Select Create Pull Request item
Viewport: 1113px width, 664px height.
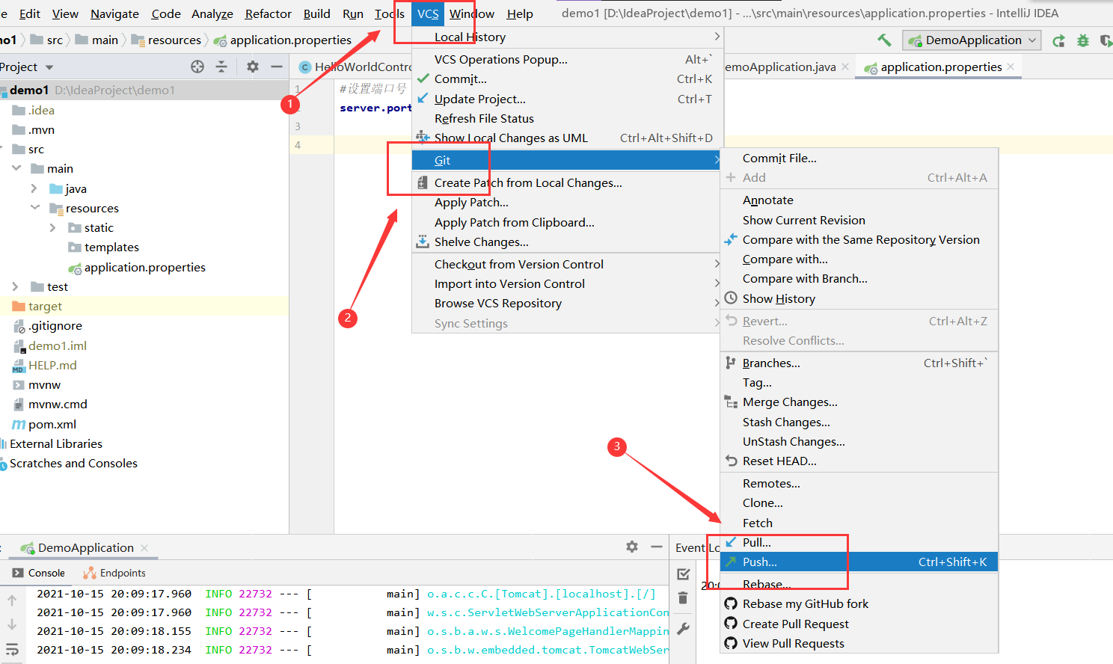pos(859,624)
